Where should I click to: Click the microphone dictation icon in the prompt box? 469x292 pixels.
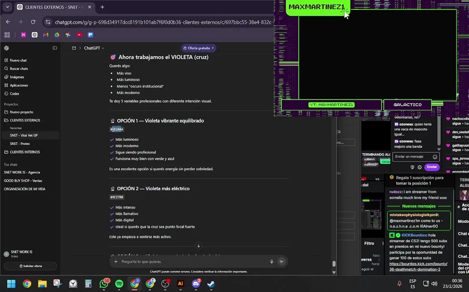[272, 262]
